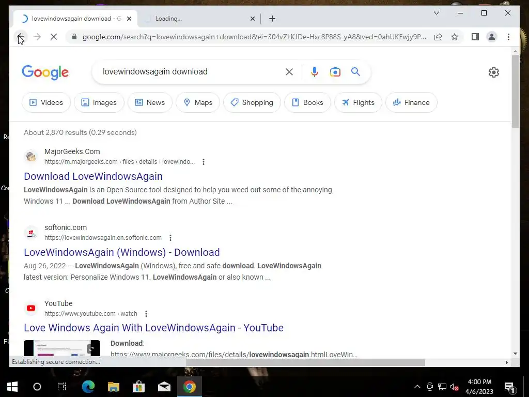529x397 pixels.
Task: Click the lovewindowsagain.en.softonic.com URL
Action: [103, 238]
